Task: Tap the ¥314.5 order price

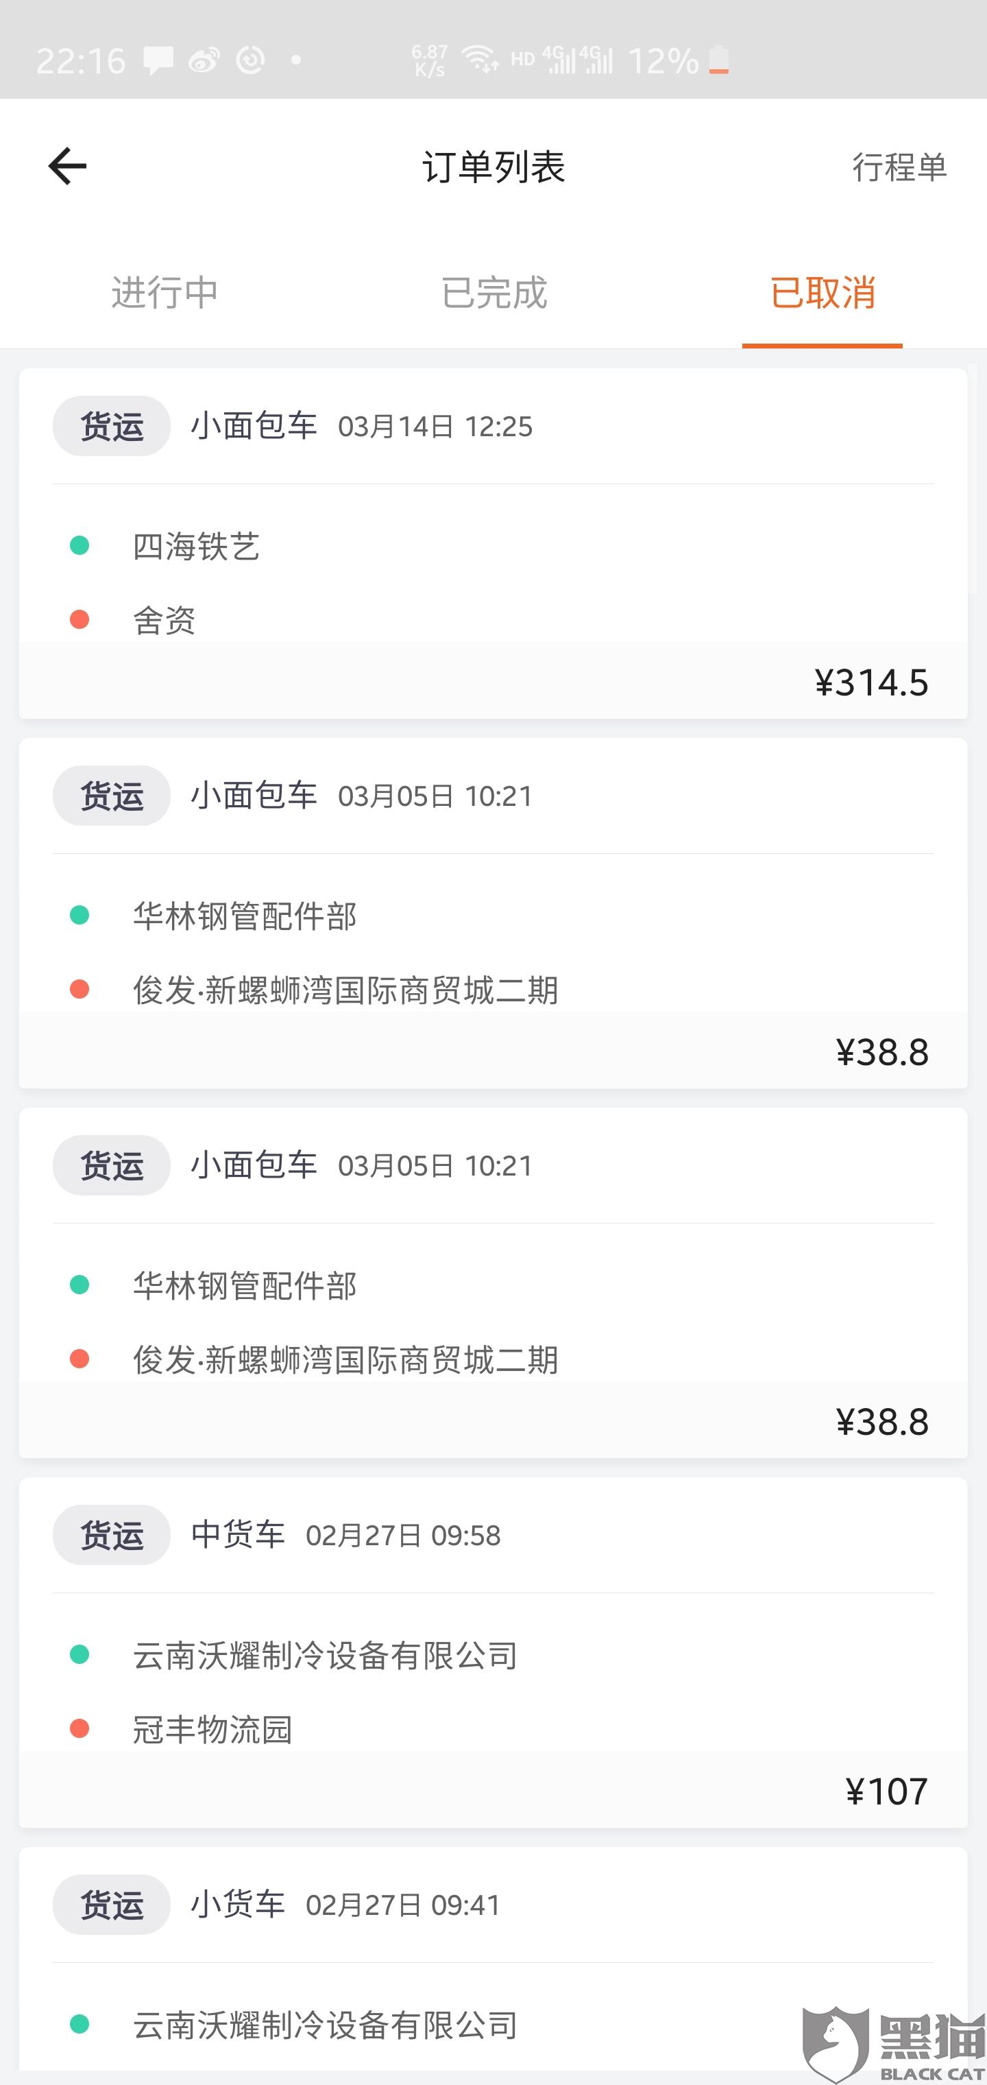Action: (870, 682)
